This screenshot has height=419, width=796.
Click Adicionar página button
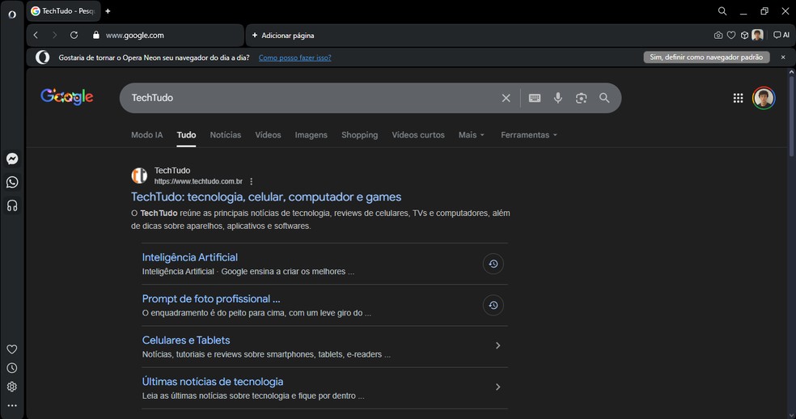point(283,35)
